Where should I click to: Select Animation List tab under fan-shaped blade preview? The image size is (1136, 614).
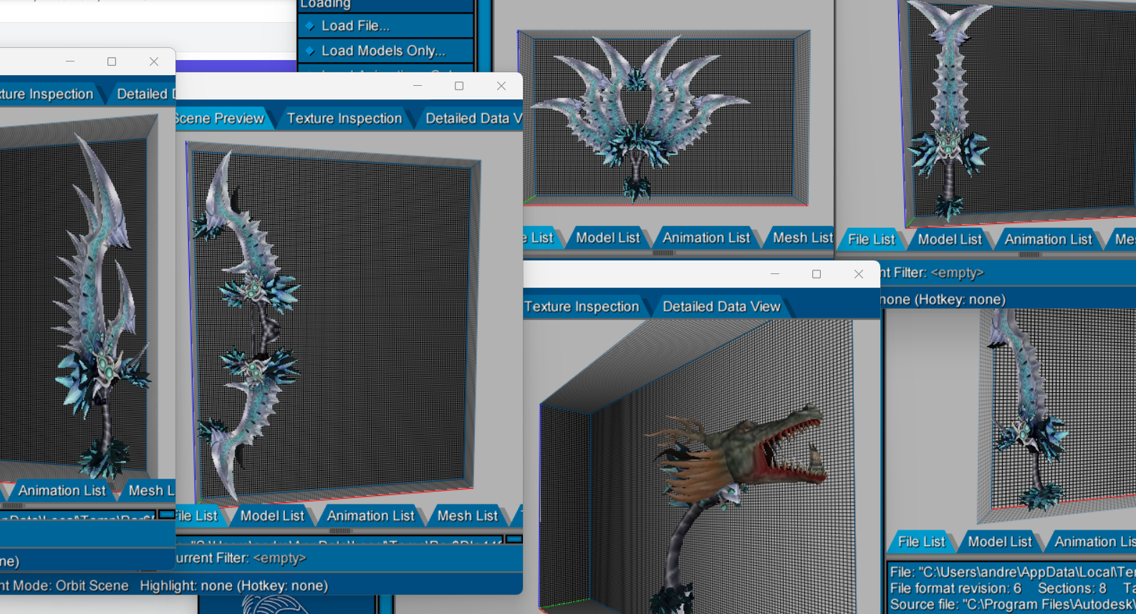pos(706,238)
